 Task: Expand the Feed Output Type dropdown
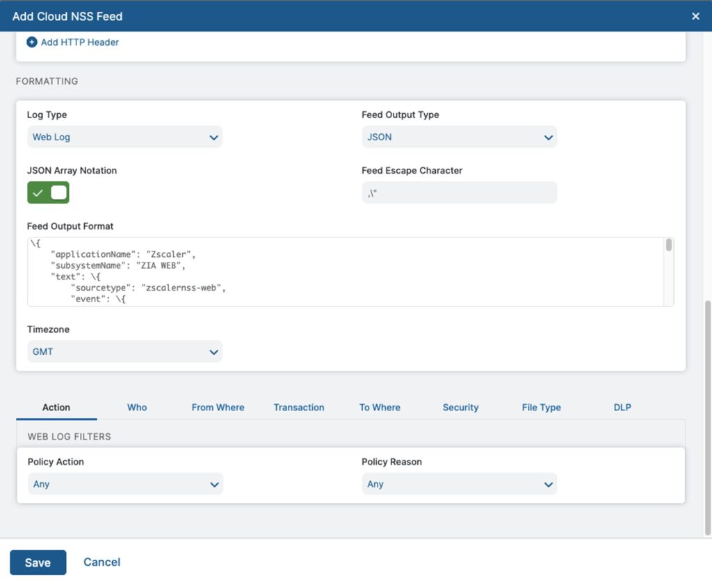pyautogui.click(x=459, y=137)
